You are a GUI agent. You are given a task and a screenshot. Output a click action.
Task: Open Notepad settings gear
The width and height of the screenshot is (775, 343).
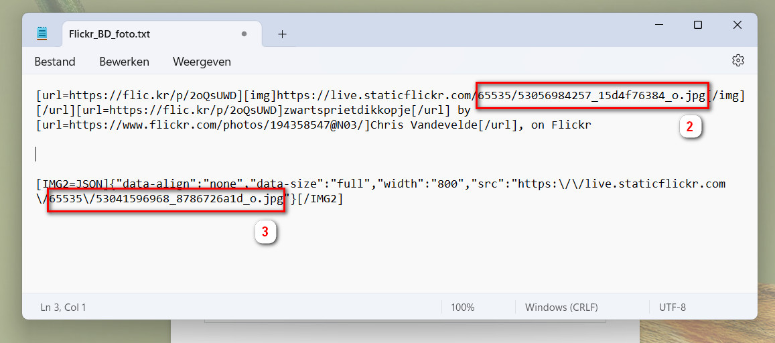pos(737,61)
